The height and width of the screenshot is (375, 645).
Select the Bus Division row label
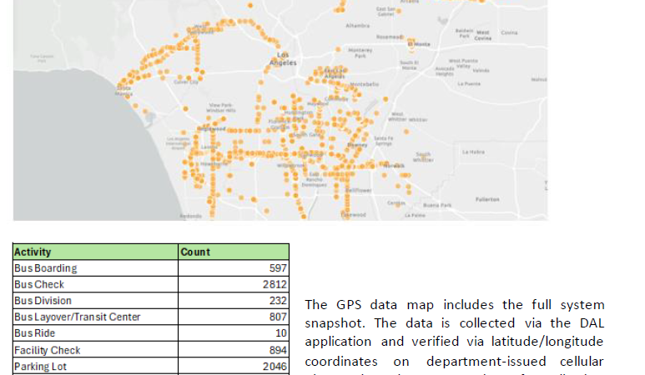tap(43, 301)
